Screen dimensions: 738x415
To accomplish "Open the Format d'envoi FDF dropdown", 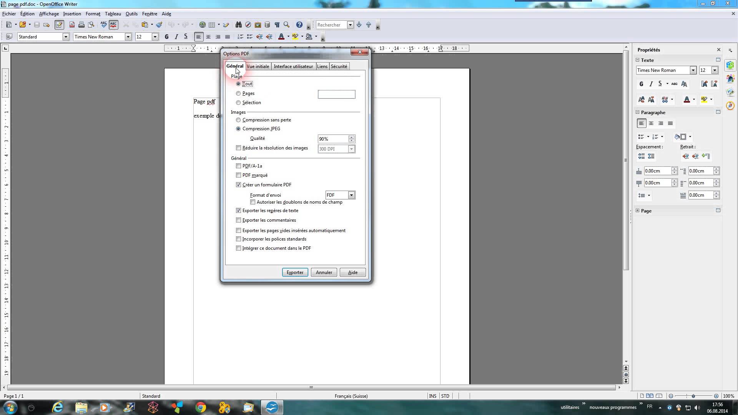I will 351,195.
